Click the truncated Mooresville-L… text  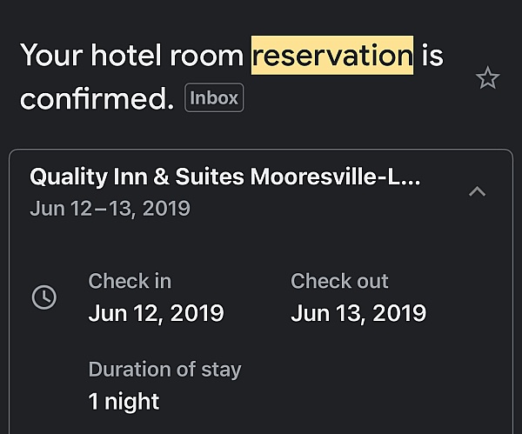point(335,177)
